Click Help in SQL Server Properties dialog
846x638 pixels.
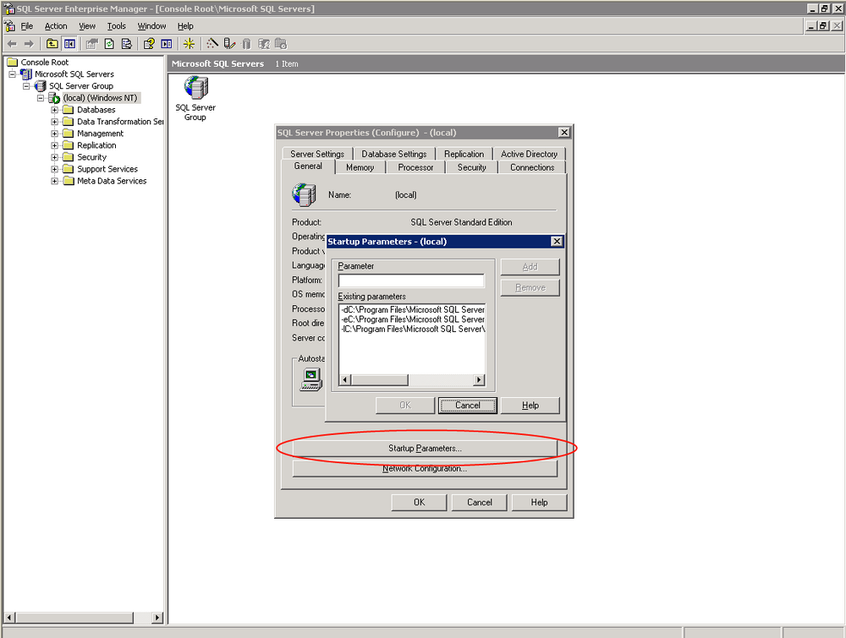pyautogui.click(x=539, y=502)
